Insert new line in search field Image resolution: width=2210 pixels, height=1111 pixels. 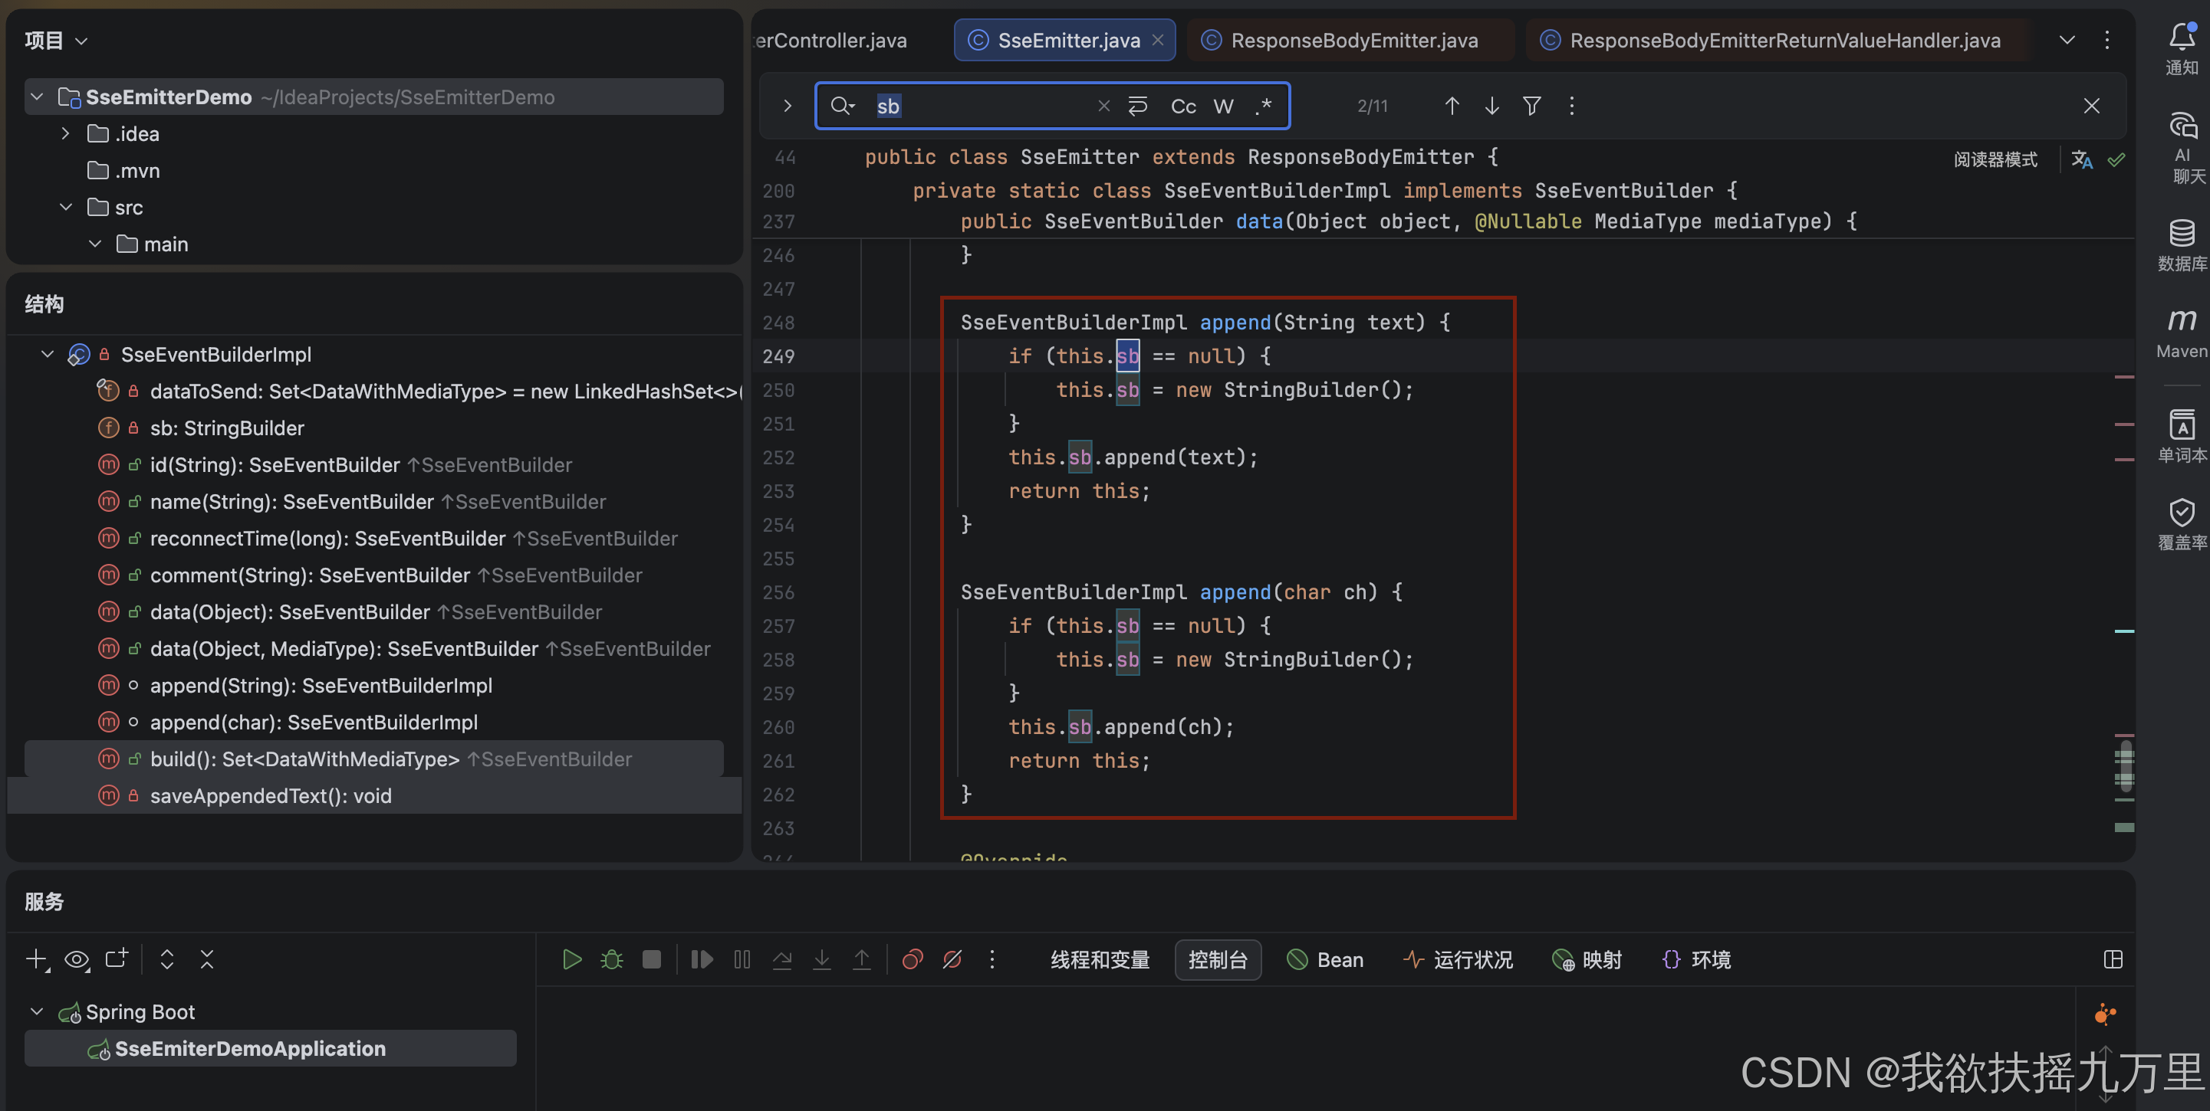click(1138, 106)
